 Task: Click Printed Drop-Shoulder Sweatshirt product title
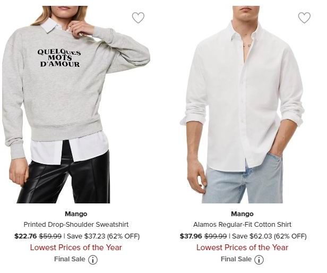76,225
